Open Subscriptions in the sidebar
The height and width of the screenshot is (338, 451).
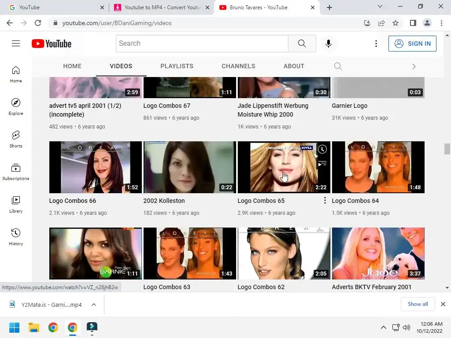(x=16, y=172)
